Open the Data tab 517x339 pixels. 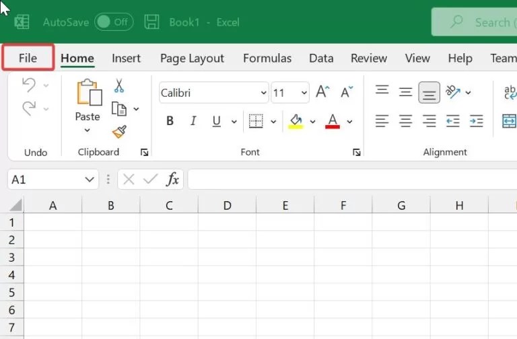(x=321, y=59)
